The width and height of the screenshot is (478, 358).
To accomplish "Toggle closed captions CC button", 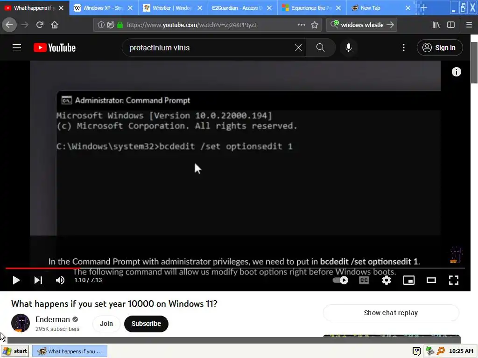I will [364, 280].
